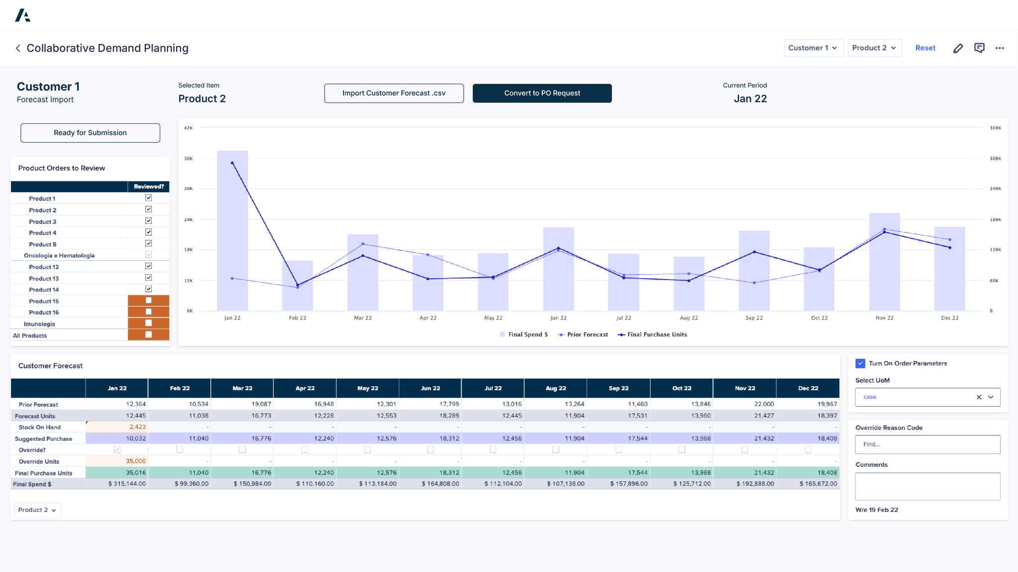Click the Reset link

click(x=925, y=48)
